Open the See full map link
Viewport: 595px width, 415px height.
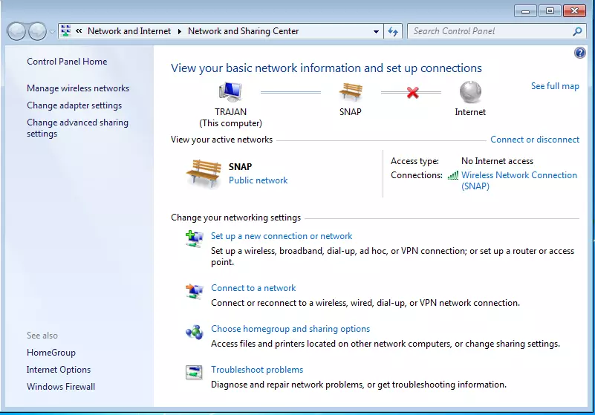[555, 86]
